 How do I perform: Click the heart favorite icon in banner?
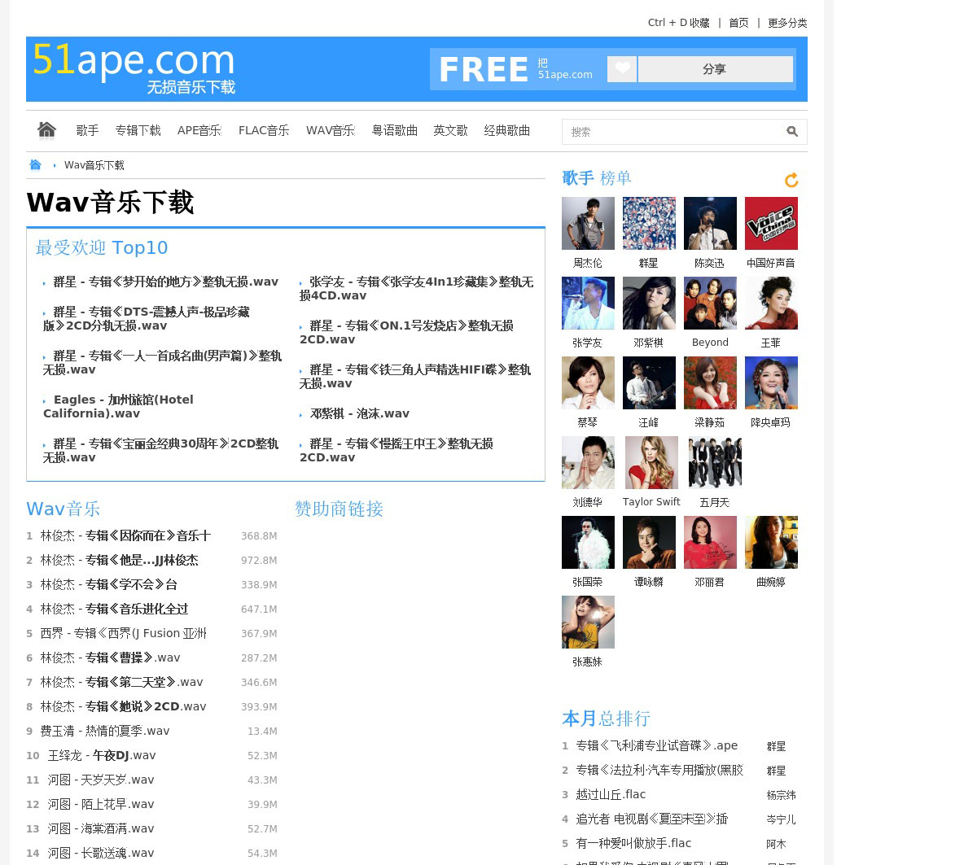(x=622, y=69)
